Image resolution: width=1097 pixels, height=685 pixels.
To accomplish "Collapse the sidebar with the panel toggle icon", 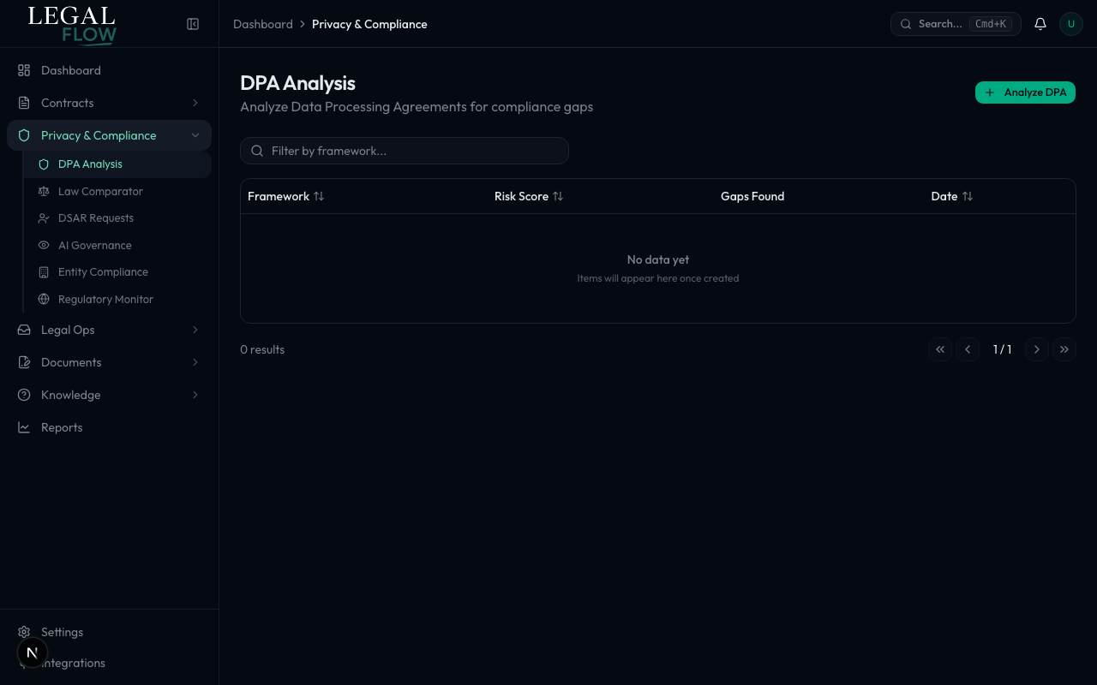I will (x=193, y=24).
